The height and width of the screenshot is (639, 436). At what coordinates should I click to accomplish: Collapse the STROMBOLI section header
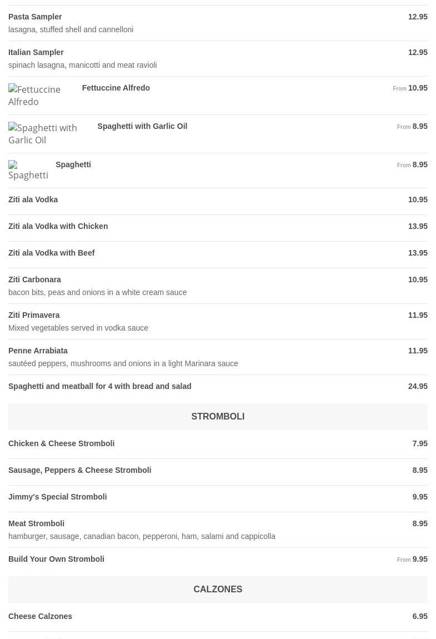(x=218, y=416)
